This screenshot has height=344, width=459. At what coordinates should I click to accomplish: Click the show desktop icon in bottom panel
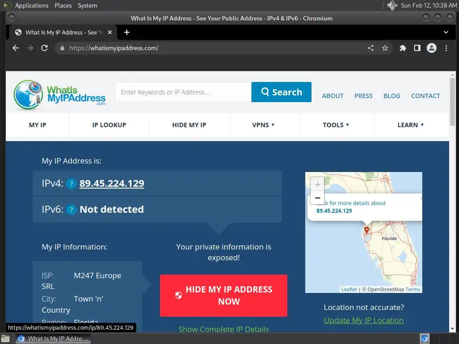click(x=5, y=339)
